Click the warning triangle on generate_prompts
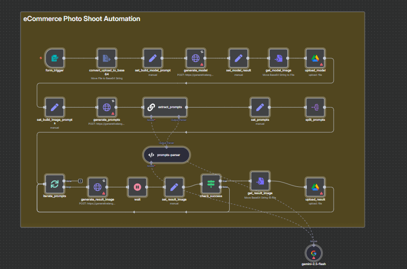Image resolution: width=407 pixels, height=269 pixels. point(113,113)
